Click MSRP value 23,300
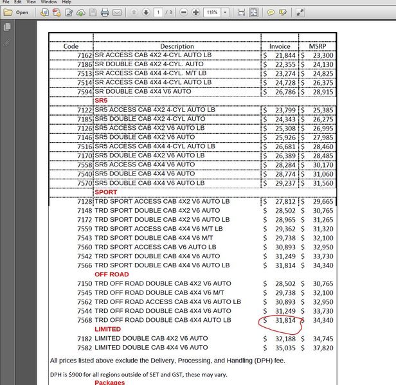396x385 pixels. click(323, 55)
